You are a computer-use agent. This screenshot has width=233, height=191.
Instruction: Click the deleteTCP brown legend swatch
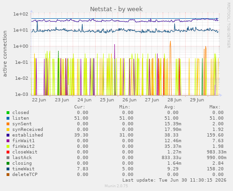(8, 175)
